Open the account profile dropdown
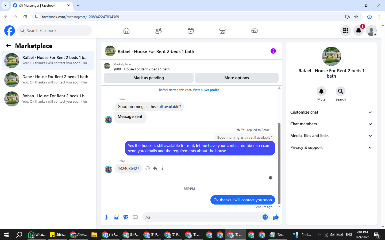Screen dimensions: 385x240 pos(371,31)
